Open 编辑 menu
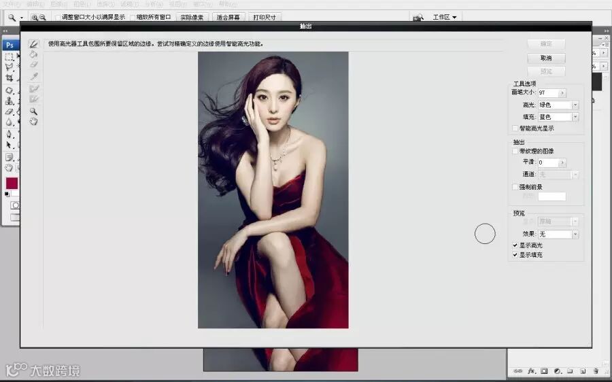The image size is (612, 382). pos(35,4)
